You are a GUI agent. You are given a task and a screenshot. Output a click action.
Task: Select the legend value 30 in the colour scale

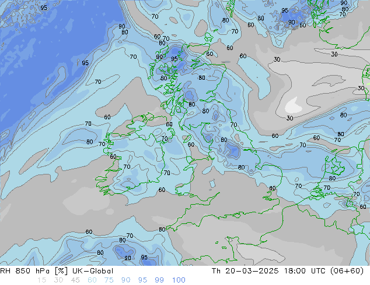pyautogui.click(x=58, y=280)
